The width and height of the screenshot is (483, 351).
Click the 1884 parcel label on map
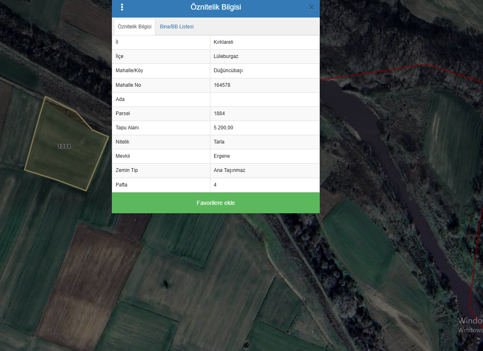click(64, 146)
